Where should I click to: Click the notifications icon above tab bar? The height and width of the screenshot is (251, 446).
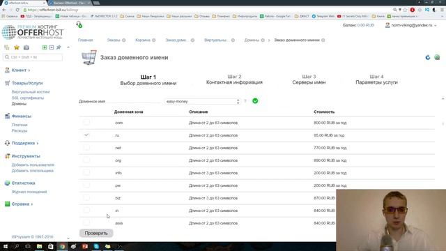pyautogui.click(x=79, y=25)
